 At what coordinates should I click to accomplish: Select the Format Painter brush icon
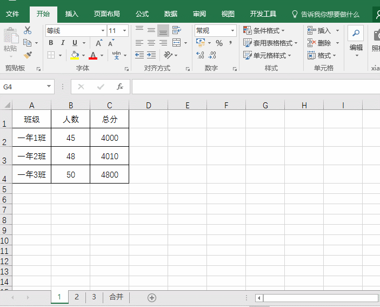(28, 55)
